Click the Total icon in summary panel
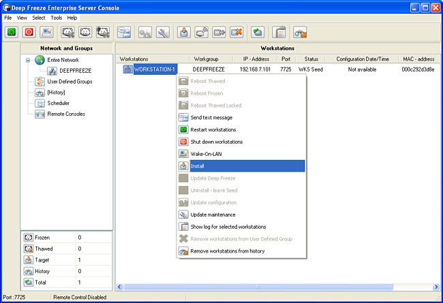 click(x=28, y=282)
